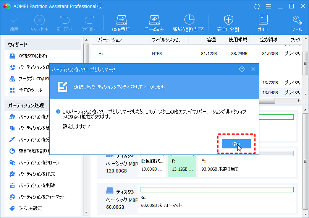Open the ツール toolbar menu
The height and width of the screenshot is (218, 309).
pos(296,24)
